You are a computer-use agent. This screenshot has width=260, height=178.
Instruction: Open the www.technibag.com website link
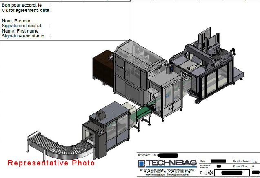[152, 174]
